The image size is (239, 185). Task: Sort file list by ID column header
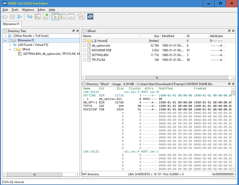point(197,36)
